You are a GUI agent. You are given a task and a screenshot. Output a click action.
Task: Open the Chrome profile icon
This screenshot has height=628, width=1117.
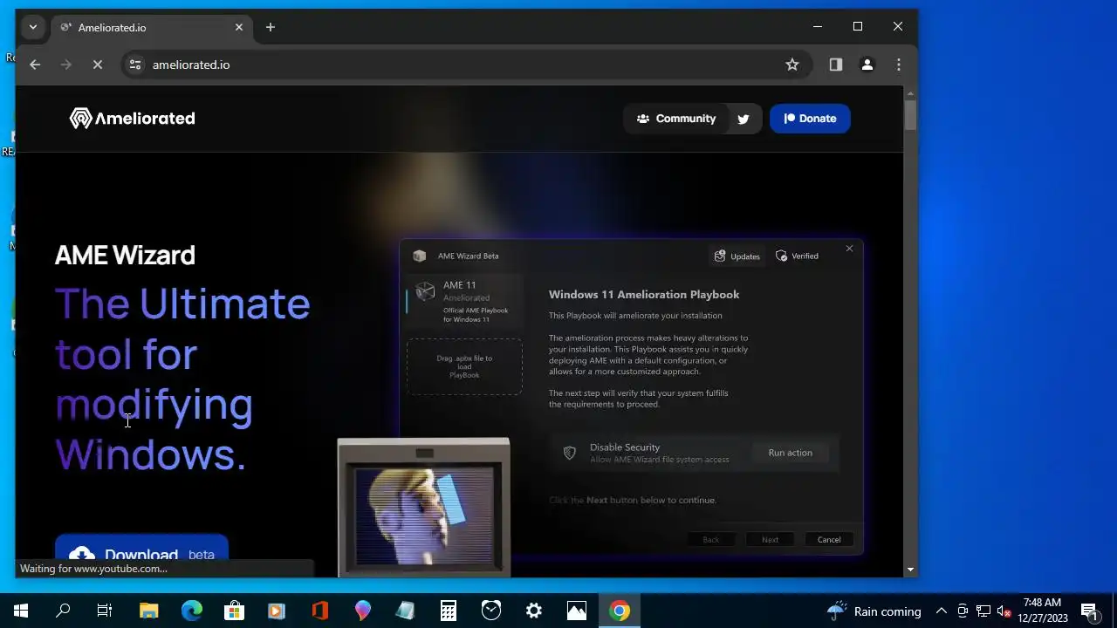coord(867,65)
